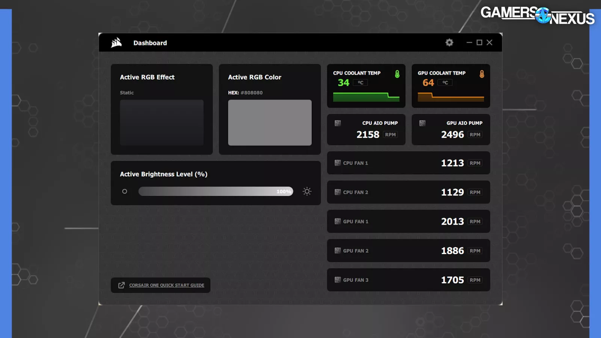Click the GPU Fan 3 icon

(x=338, y=280)
